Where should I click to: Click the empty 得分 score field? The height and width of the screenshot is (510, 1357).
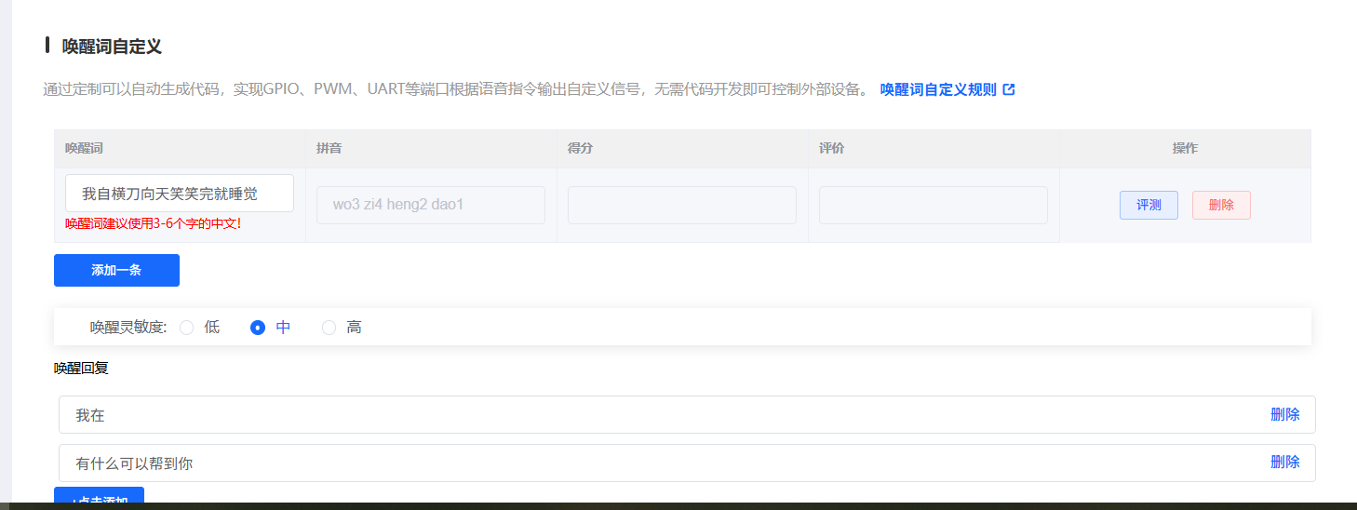pyautogui.click(x=681, y=205)
